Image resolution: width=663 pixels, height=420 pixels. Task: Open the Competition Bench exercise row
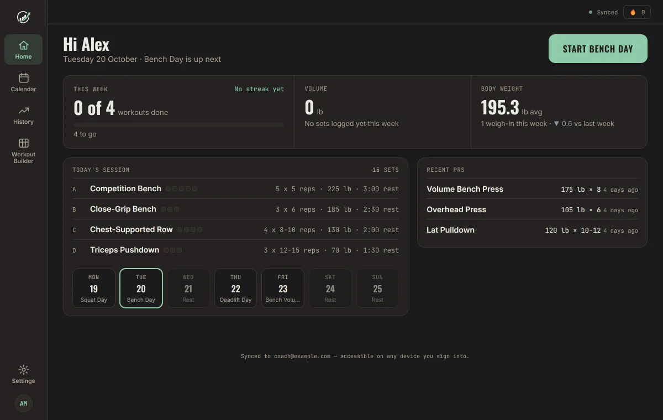(x=235, y=188)
